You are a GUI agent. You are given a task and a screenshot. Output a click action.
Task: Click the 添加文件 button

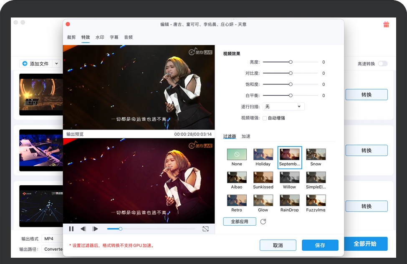[36, 63]
